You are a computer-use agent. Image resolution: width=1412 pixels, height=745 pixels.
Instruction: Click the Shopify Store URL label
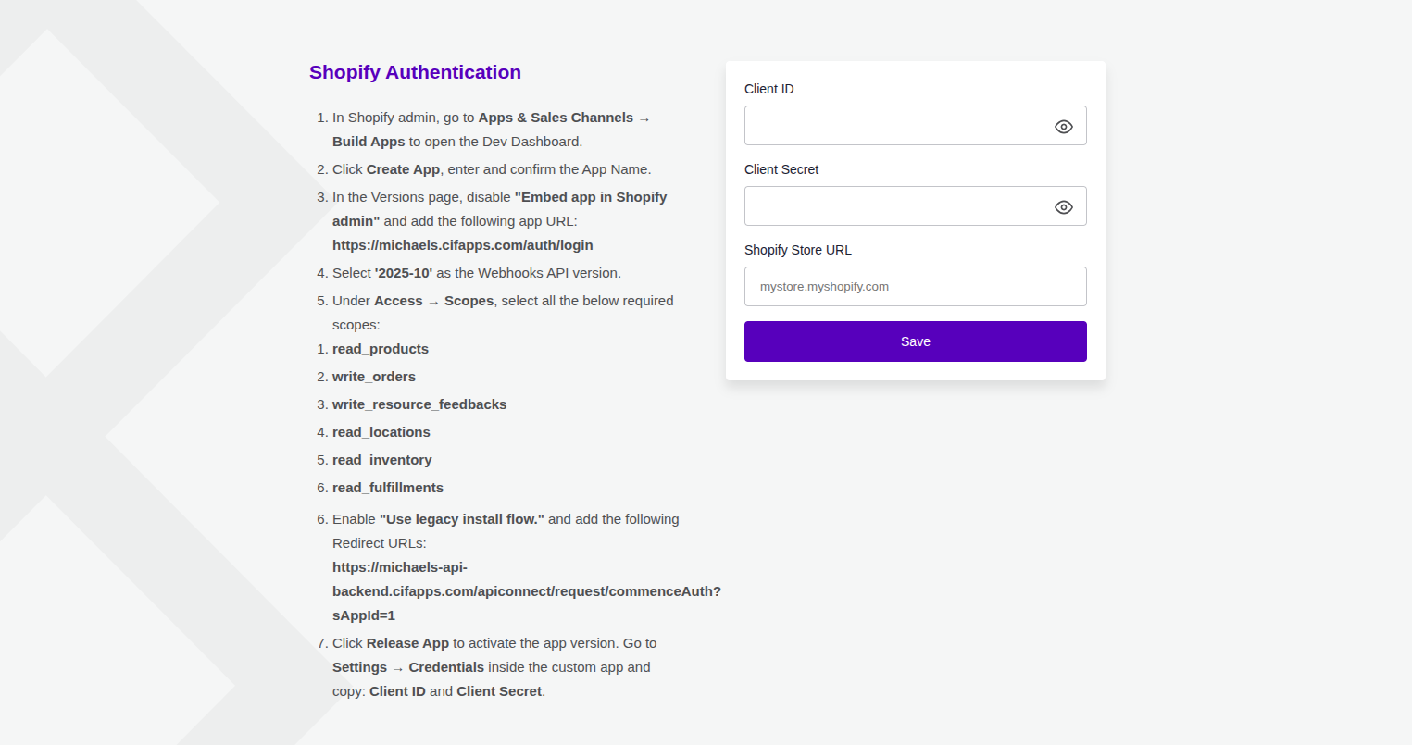point(797,250)
